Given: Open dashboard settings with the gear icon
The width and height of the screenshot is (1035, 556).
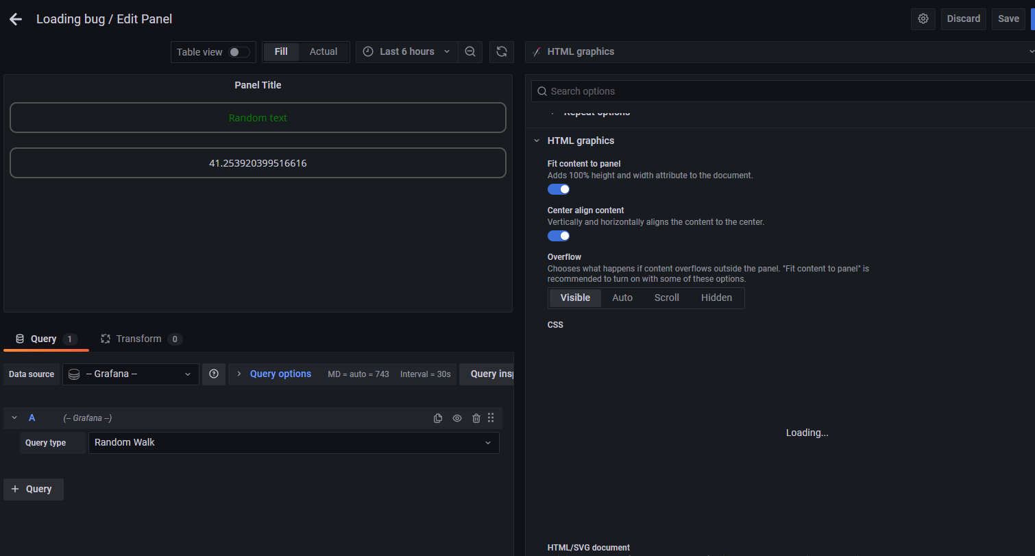Looking at the screenshot, I should click(x=923, y=19).
